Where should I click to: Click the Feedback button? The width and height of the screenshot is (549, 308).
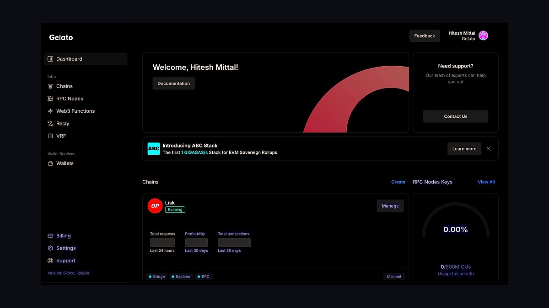point(425,36)
